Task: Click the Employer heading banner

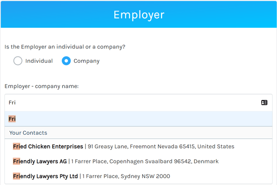Action: point(138,14)
